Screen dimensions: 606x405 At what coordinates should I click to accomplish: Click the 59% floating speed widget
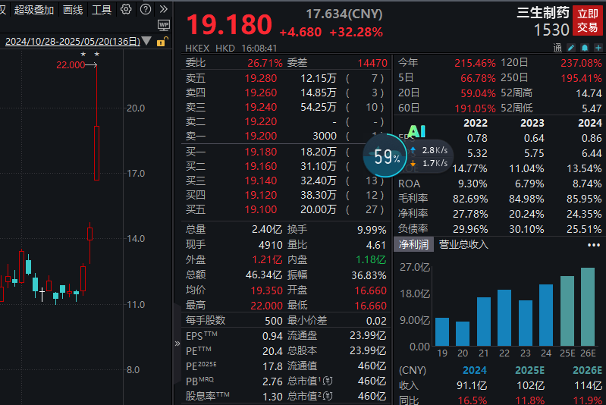(388, 157)
